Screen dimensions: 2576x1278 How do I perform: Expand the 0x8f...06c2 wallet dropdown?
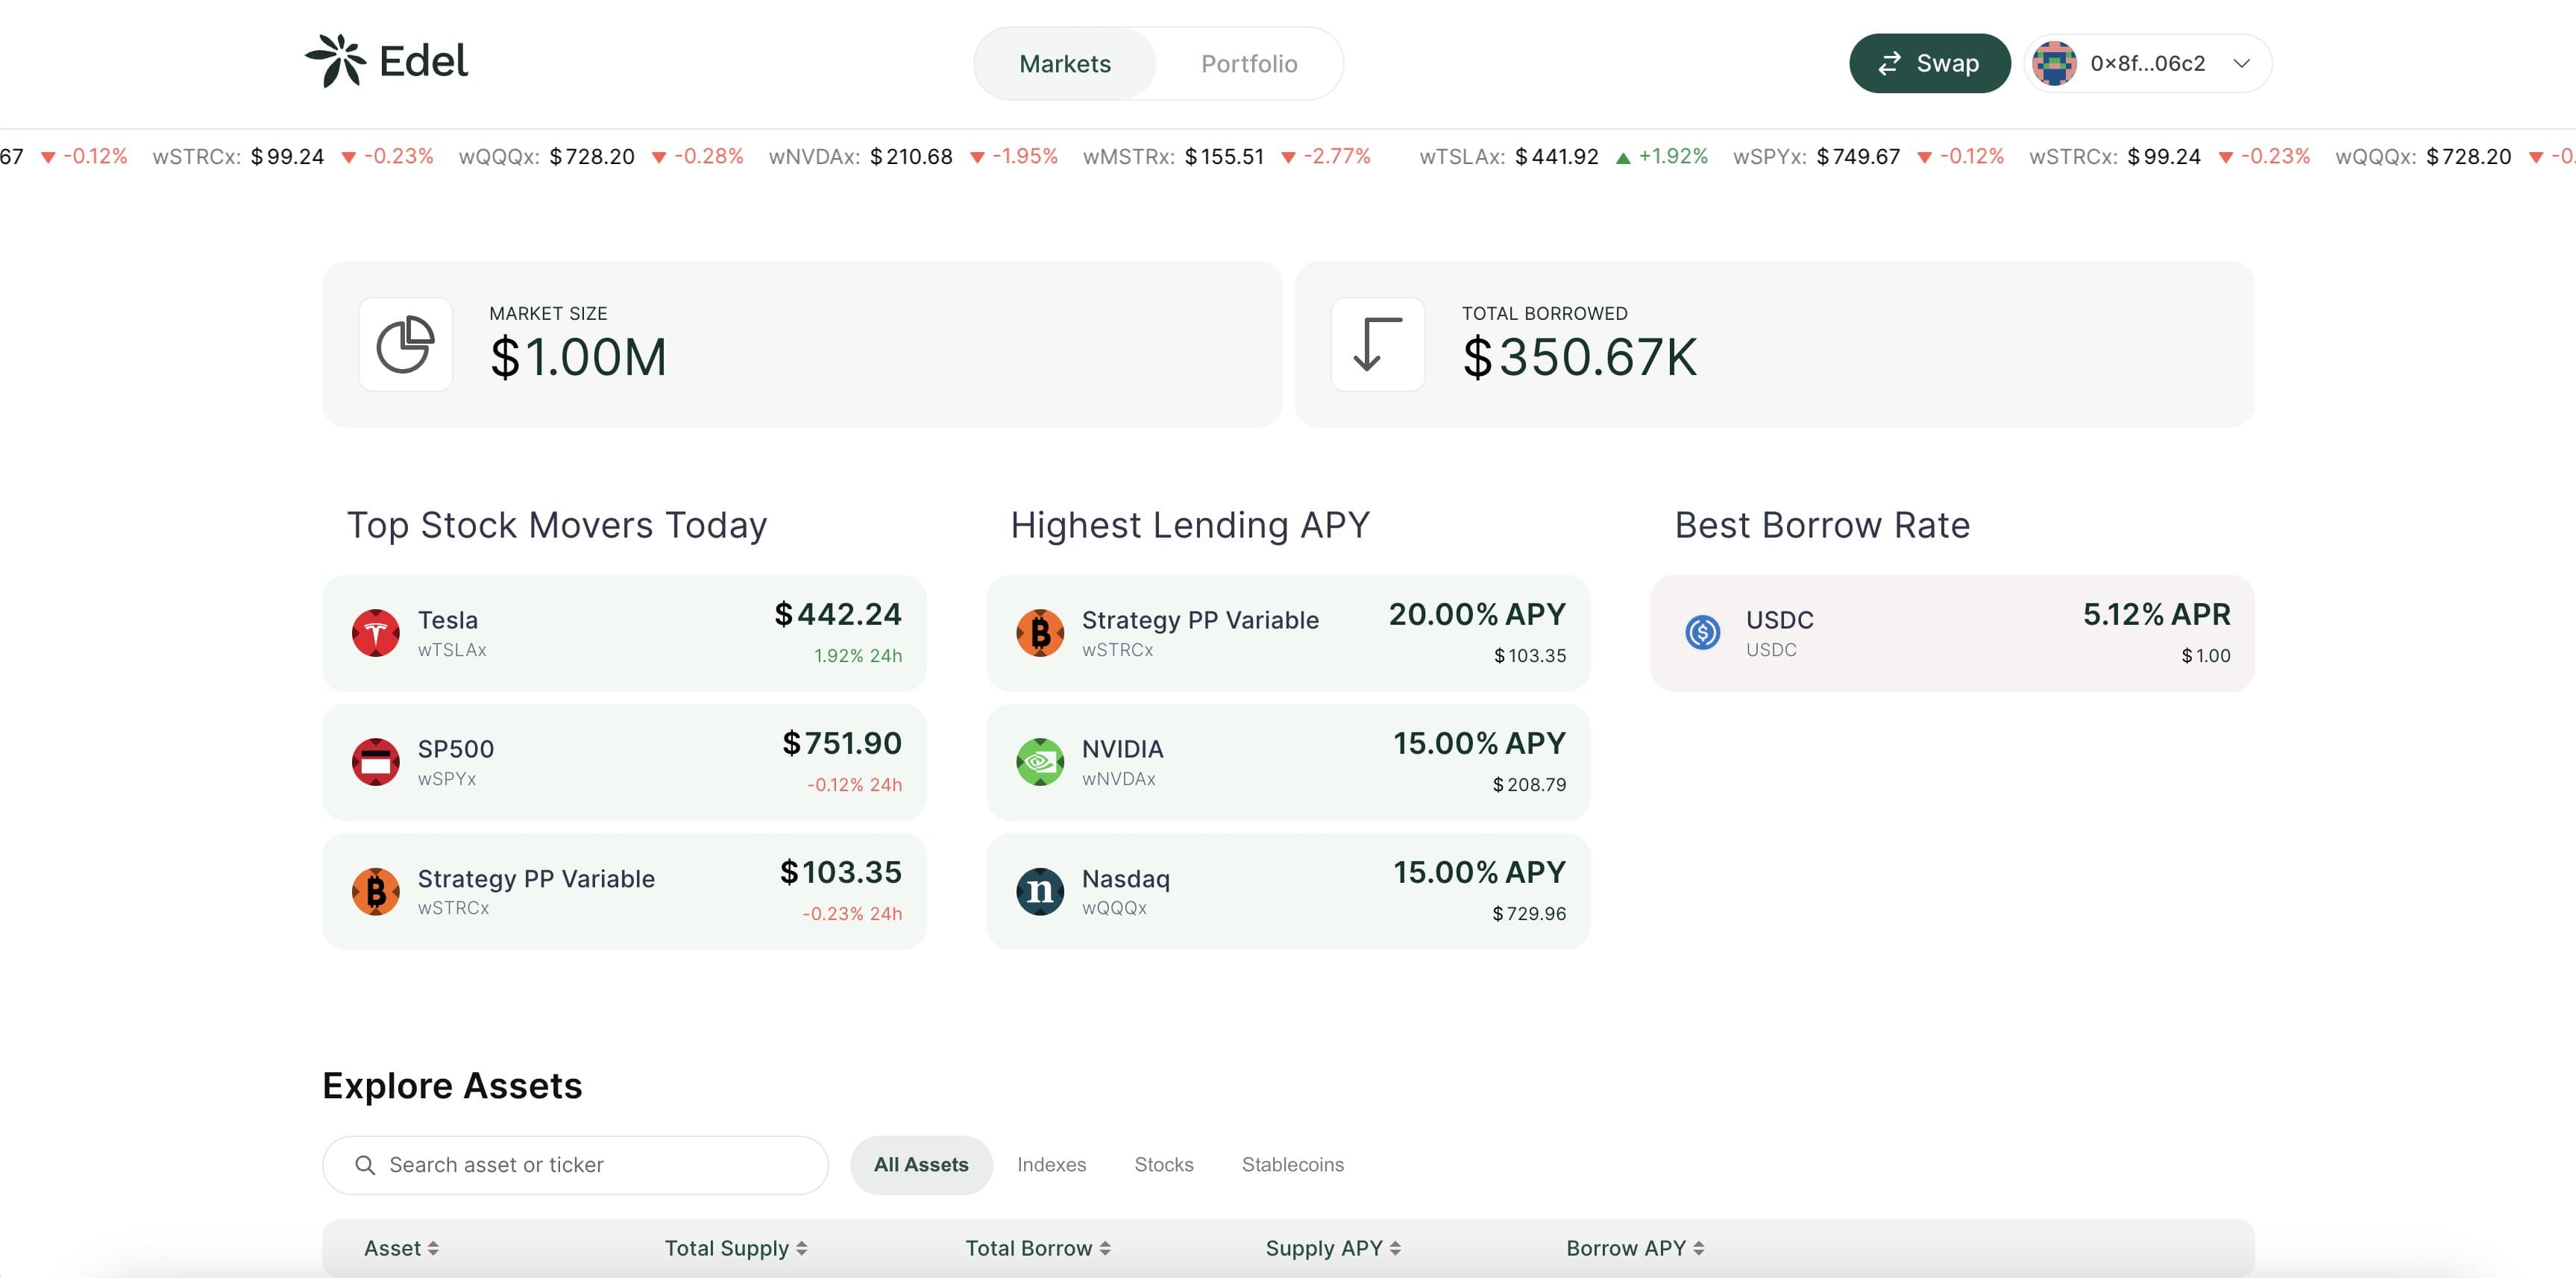pos(2147,63)
